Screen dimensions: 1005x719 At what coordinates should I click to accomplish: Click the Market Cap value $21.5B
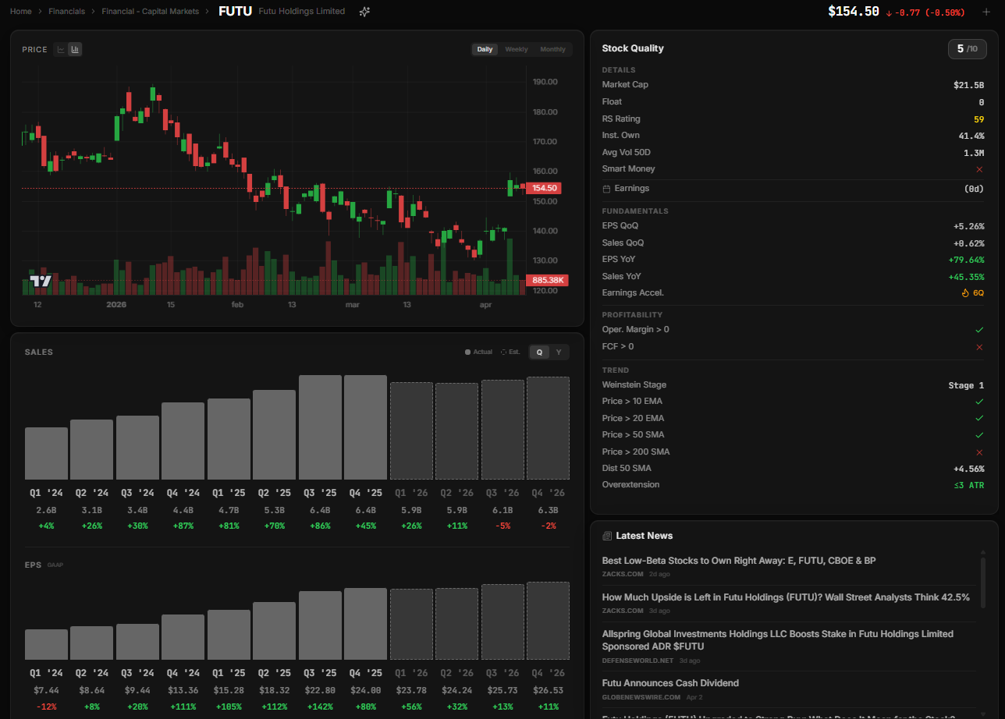tap(968, 85)
